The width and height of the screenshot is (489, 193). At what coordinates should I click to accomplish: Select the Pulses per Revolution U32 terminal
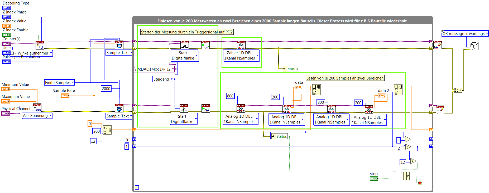[x=7, y=62]
